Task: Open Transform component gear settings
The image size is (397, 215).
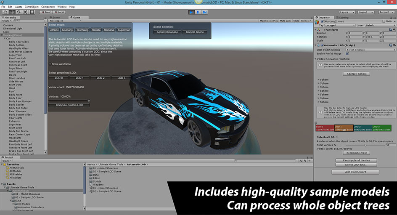Action: [394, 29]
